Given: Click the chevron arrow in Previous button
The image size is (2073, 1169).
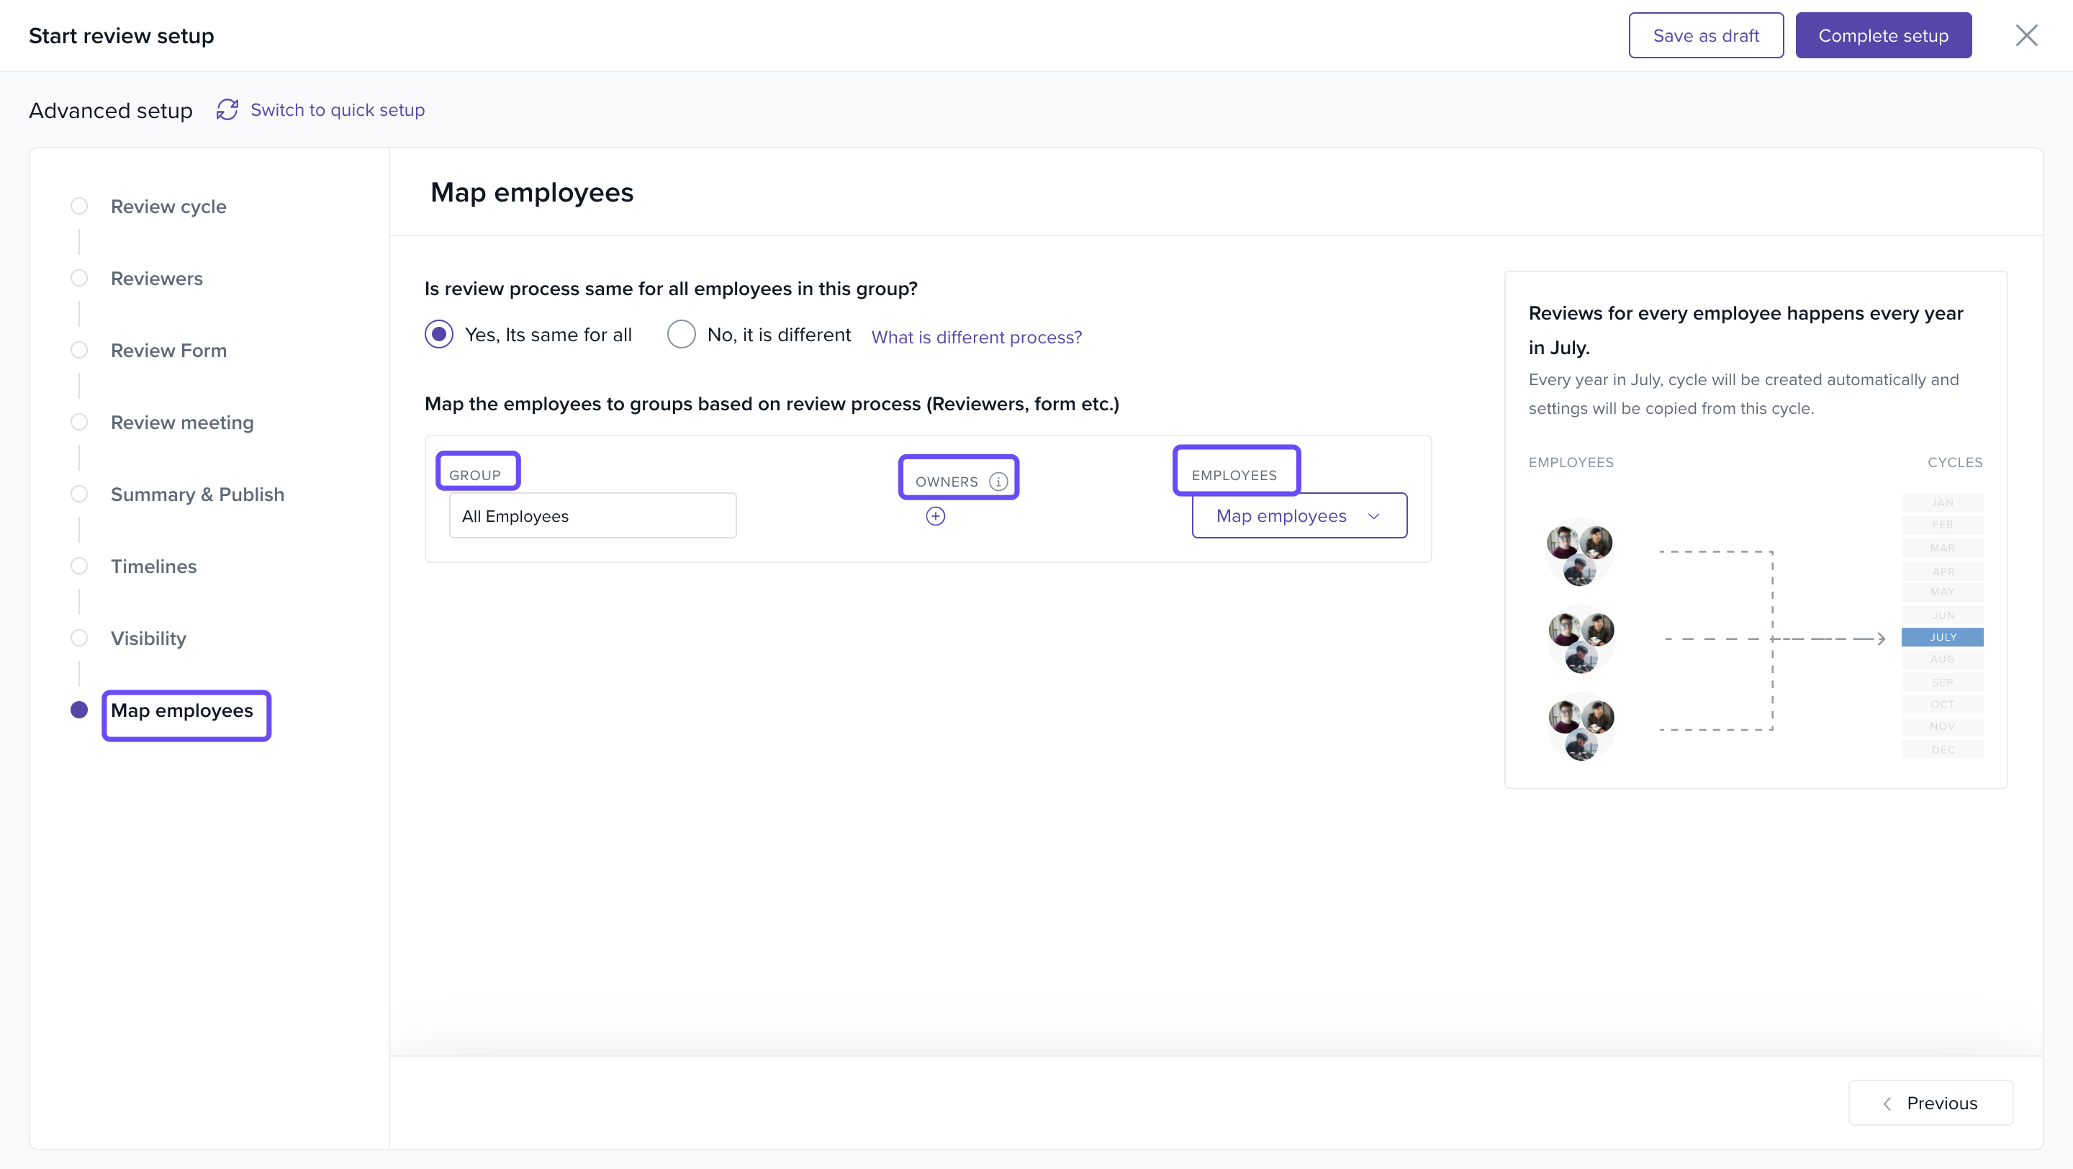Looking at the screenshot, I should (1887, 1103).
